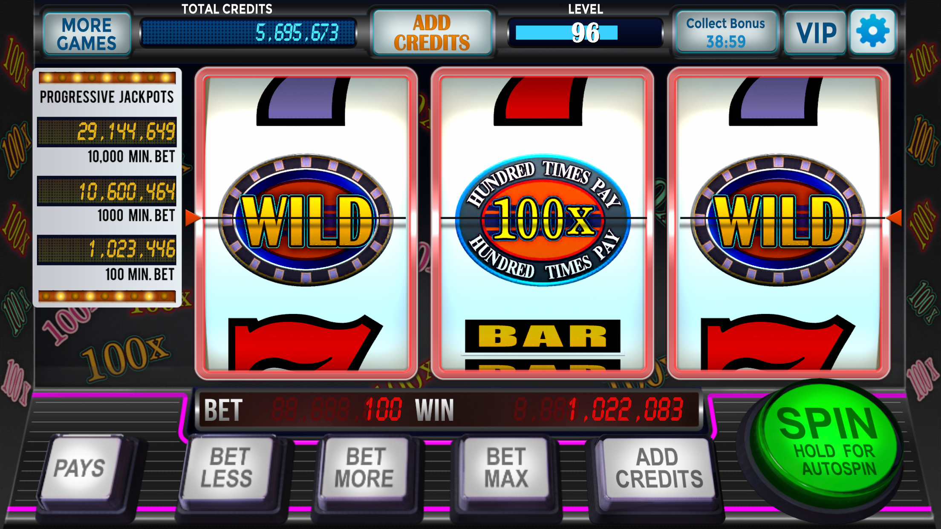Open the VIP section
Viewport: 941px width, 529px height.
[815, 33]
